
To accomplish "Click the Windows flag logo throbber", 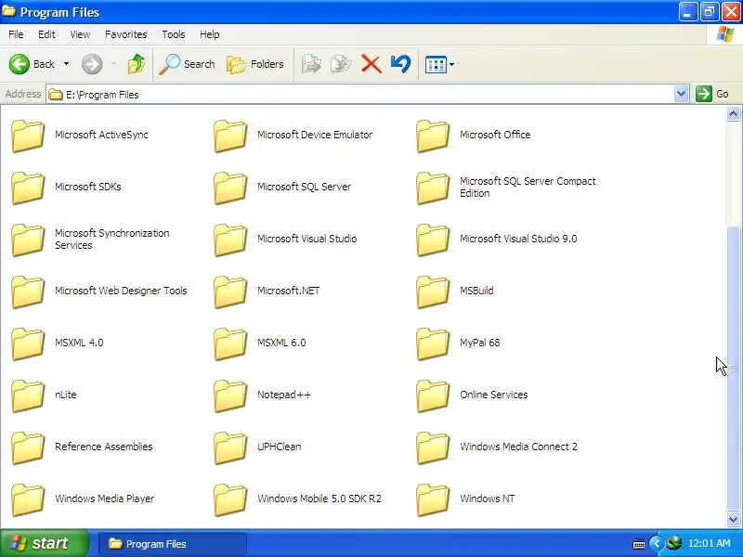I will click(x=724, y=34).
